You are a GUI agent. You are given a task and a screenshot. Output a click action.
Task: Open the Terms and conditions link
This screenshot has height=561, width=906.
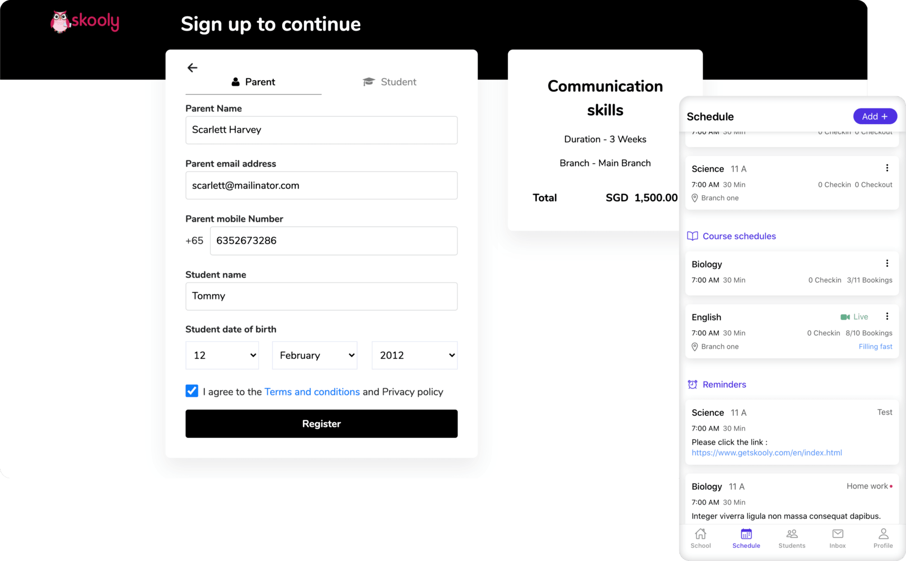[x=312, y=391]
